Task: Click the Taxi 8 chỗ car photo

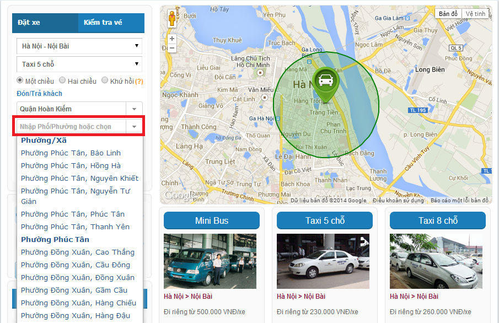Action: pyautogui.click(x=436, y=261)
